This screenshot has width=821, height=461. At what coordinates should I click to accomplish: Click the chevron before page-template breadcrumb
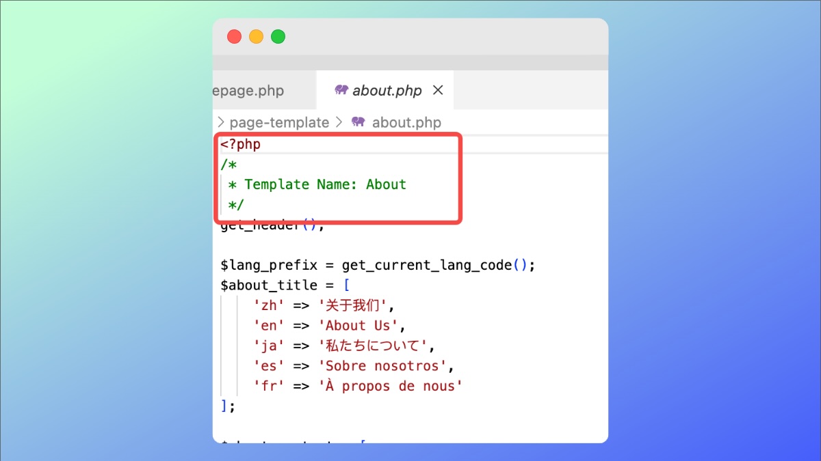(221, 123)
